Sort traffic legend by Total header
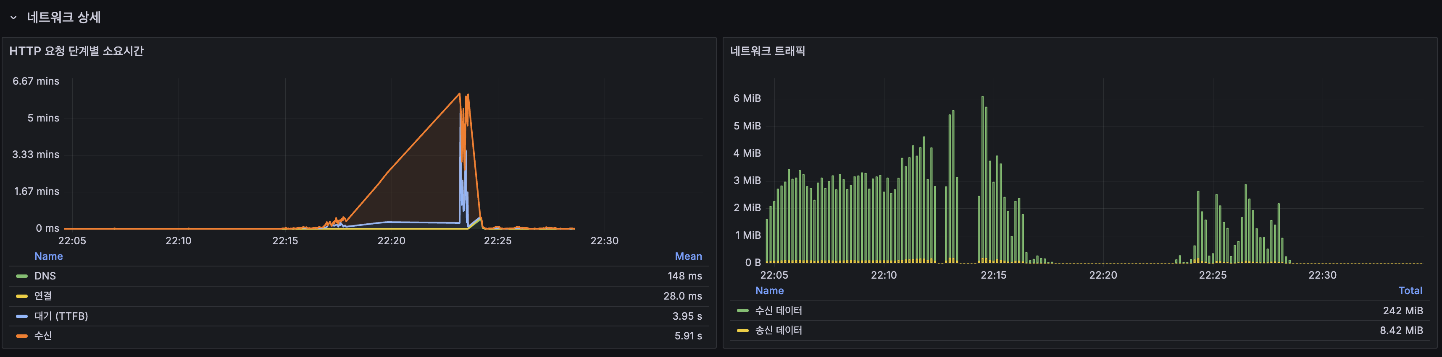 [1410, 291]
